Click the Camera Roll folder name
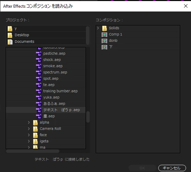 click(50, 128)
